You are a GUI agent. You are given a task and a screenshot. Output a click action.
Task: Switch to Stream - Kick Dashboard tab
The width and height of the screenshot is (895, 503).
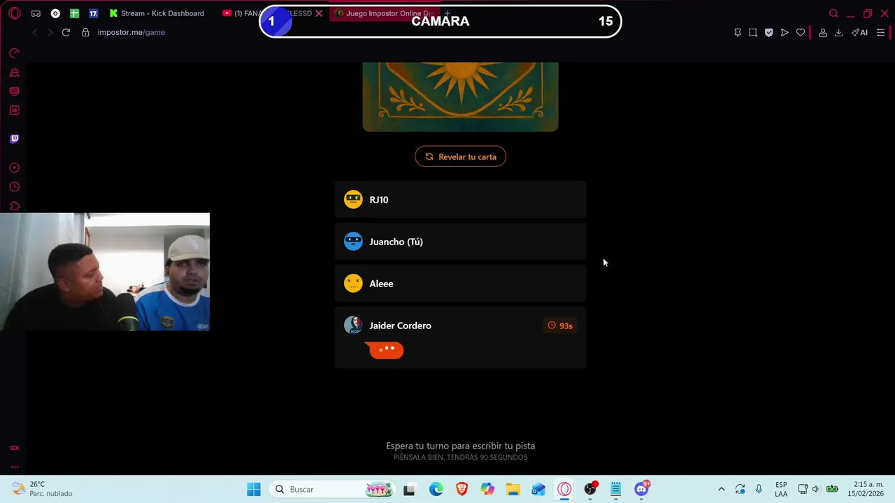pos(157,13)
